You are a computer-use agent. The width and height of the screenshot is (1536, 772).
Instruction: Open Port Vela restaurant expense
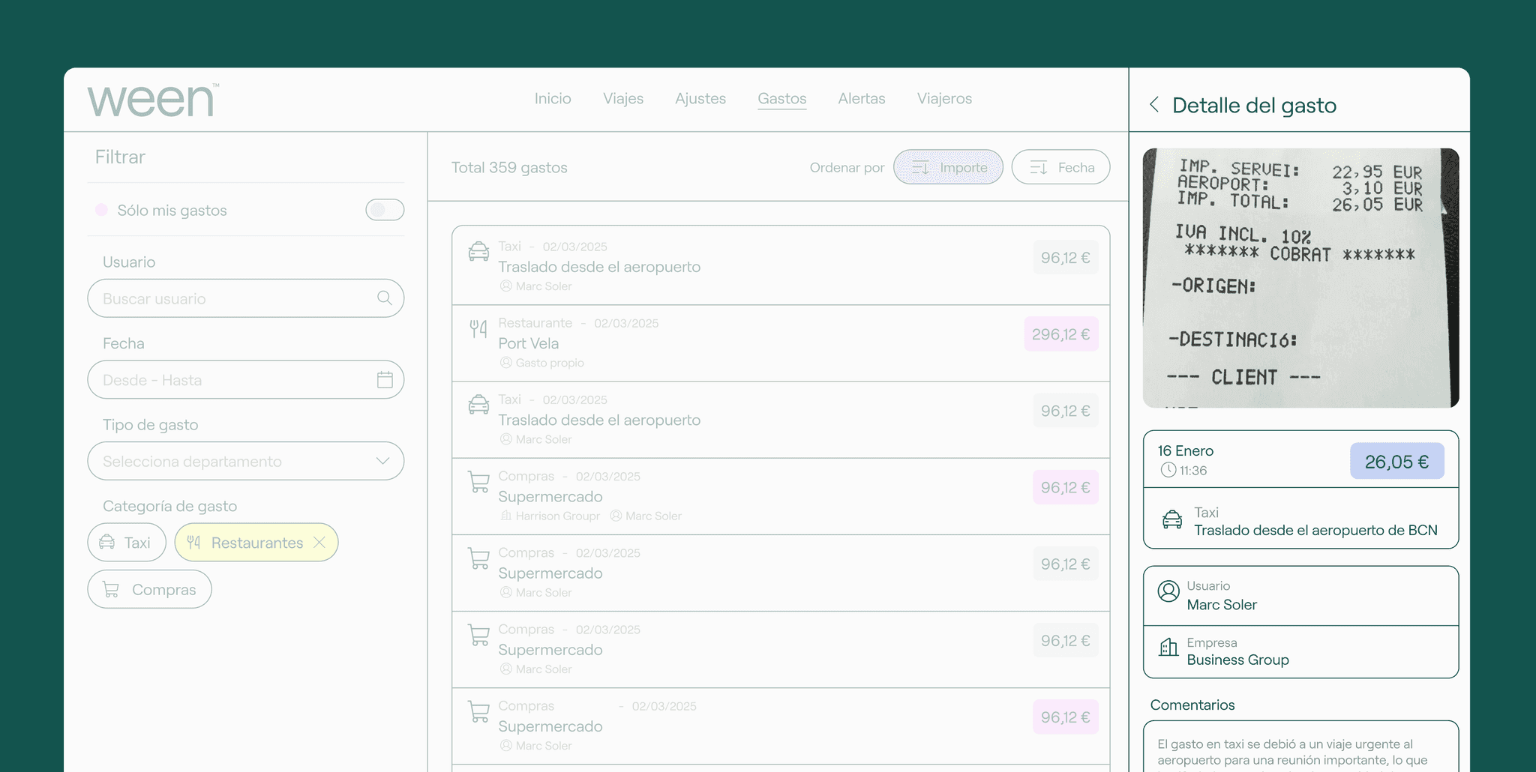[x=781, y=343]
